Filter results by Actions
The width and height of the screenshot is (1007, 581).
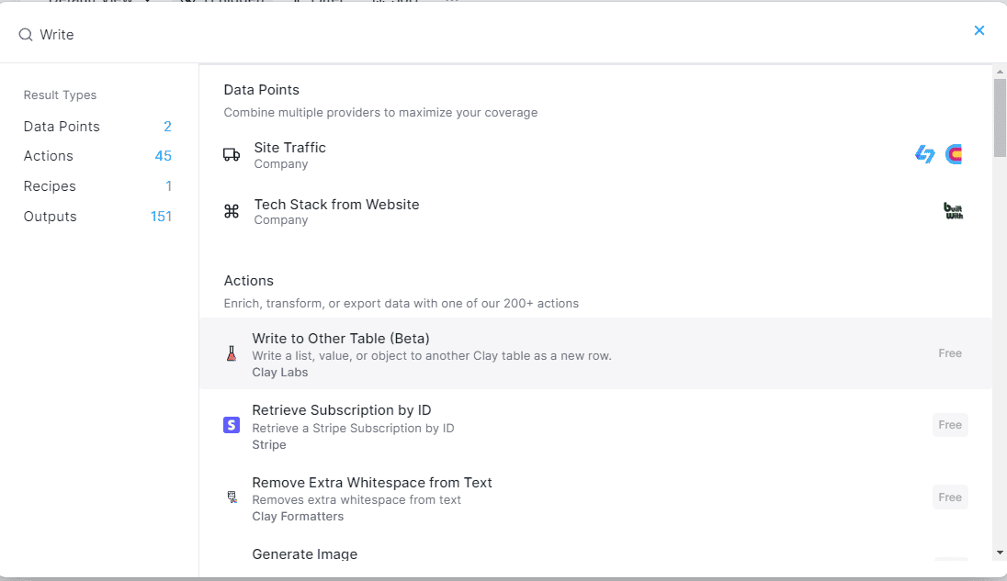pos(97,156)
